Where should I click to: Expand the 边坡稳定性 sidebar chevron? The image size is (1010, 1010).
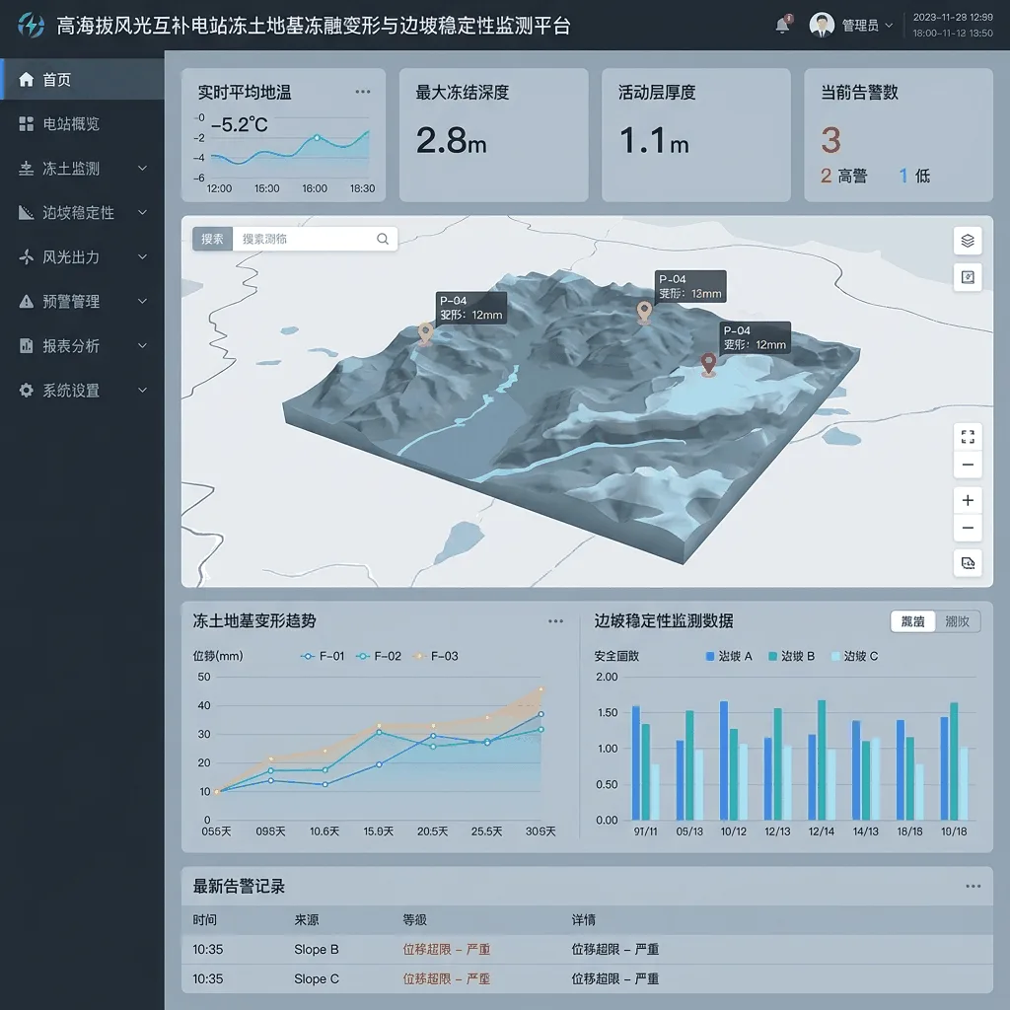tap(142, 213)
